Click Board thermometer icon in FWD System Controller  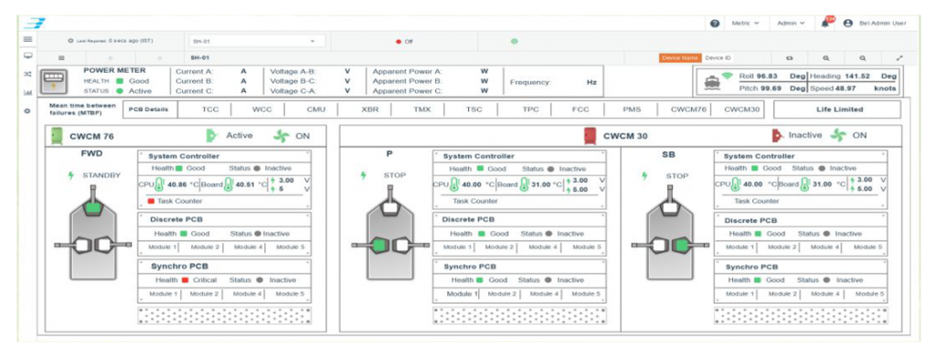pyautogui.click(x=228, y=184)
